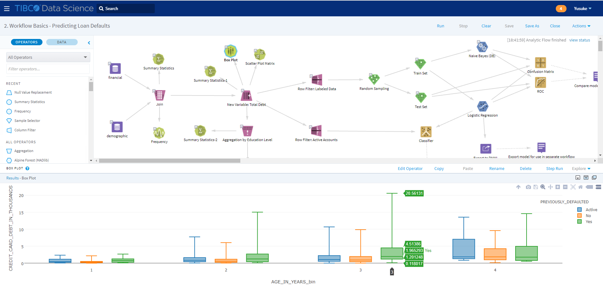Zoom in on the box plot

point(558,187)
